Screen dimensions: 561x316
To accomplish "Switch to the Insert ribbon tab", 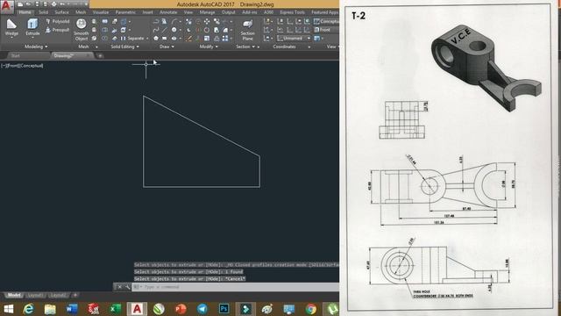I will [147, 12].
